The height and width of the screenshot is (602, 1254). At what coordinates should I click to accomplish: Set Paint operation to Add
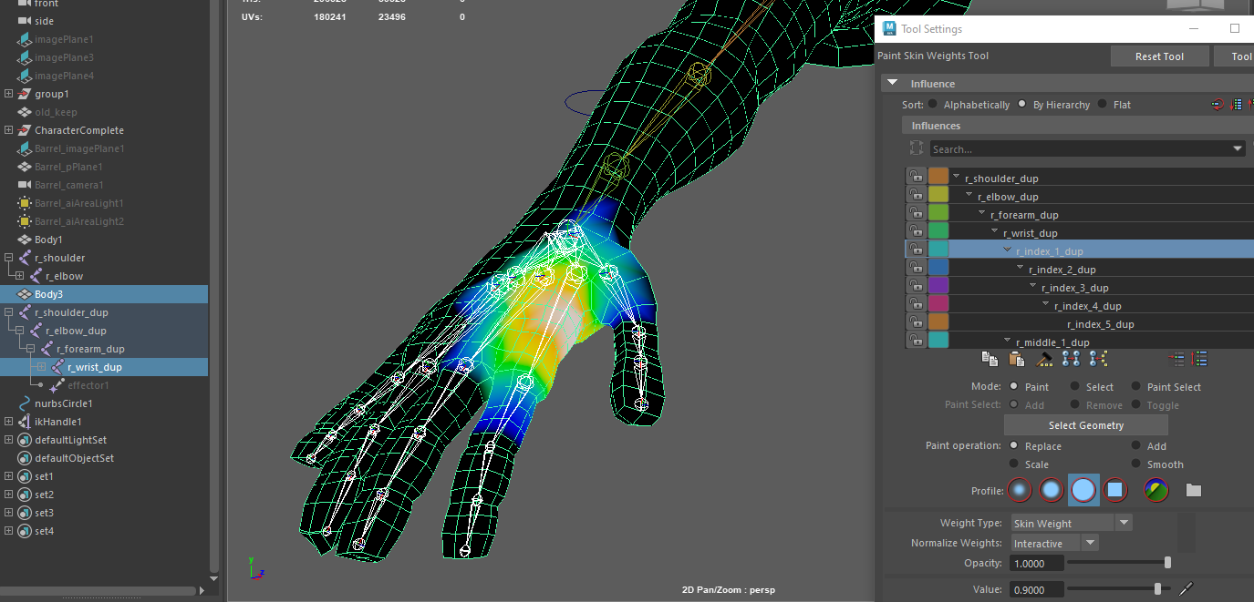[x=1136, y=446]
